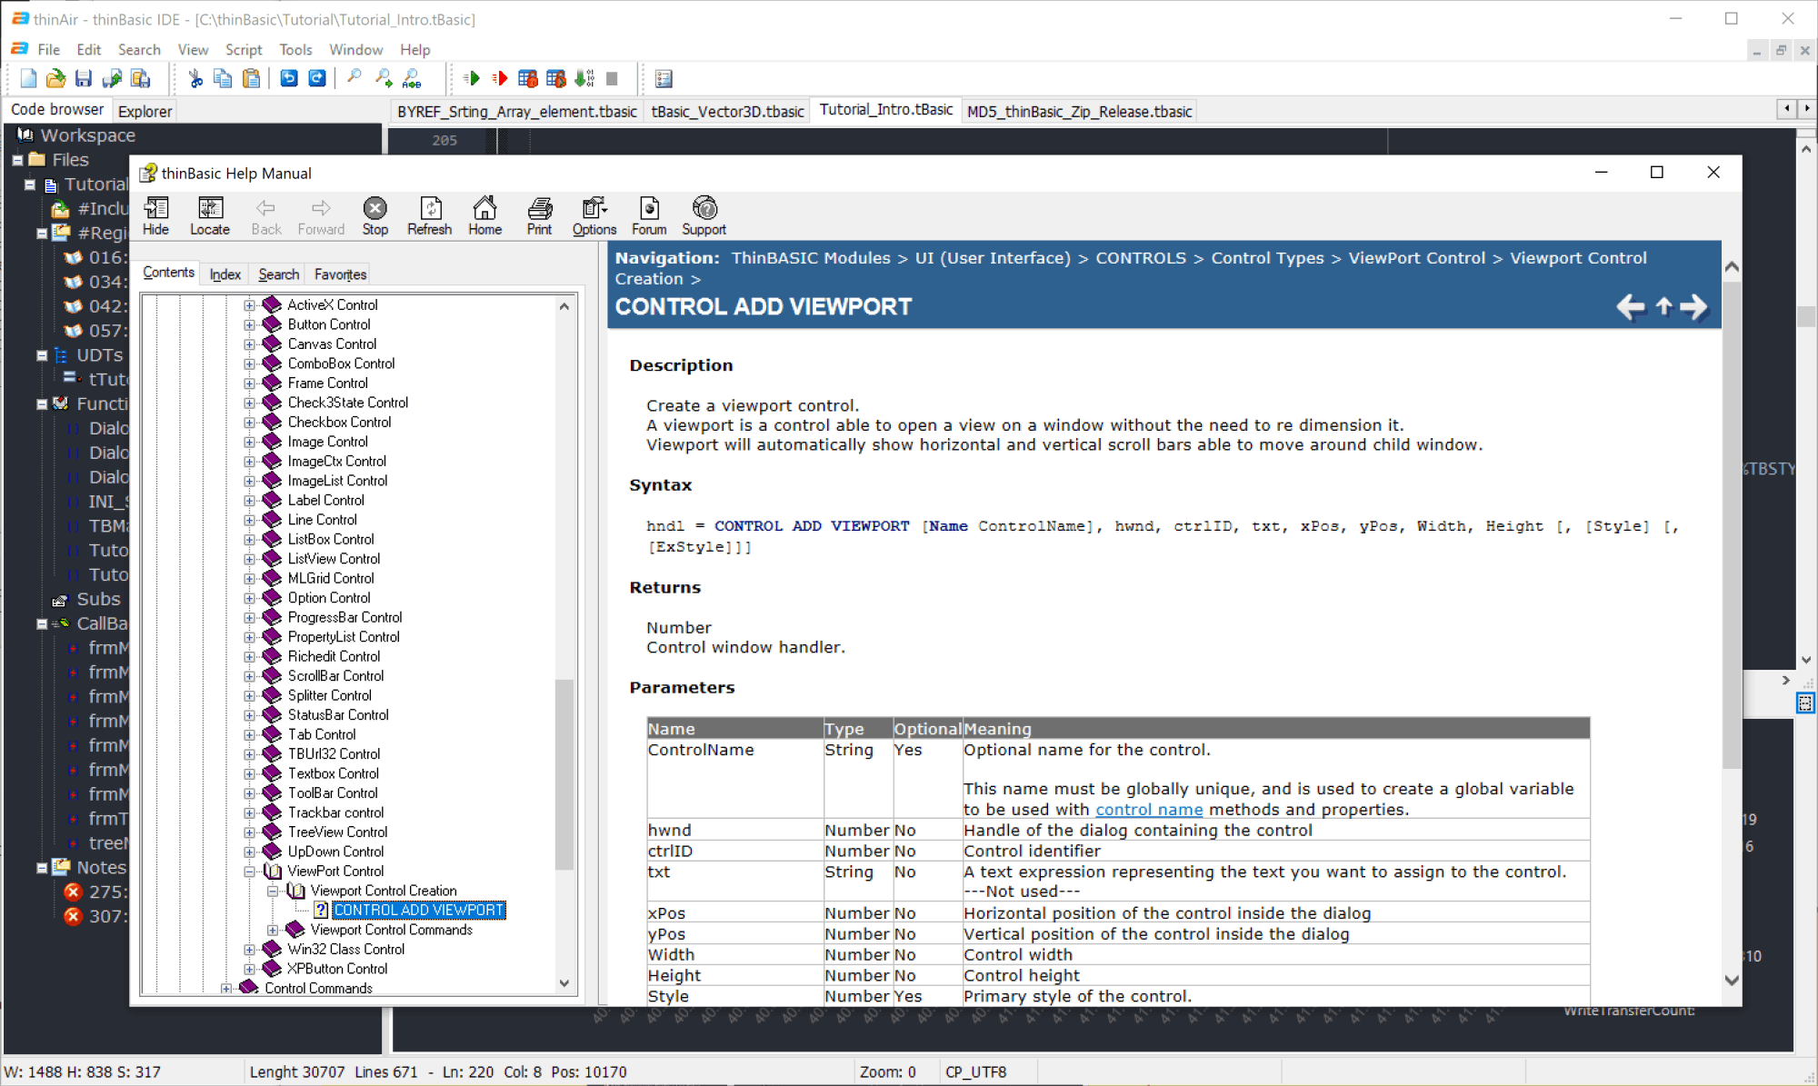Viewport: 1818px width, 1086px height.
Task: Start debug run with red play icon
Action: point(499,79)
